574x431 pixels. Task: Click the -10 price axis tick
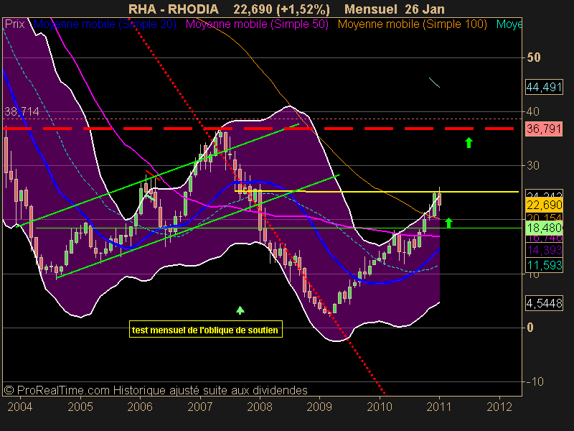535,382
